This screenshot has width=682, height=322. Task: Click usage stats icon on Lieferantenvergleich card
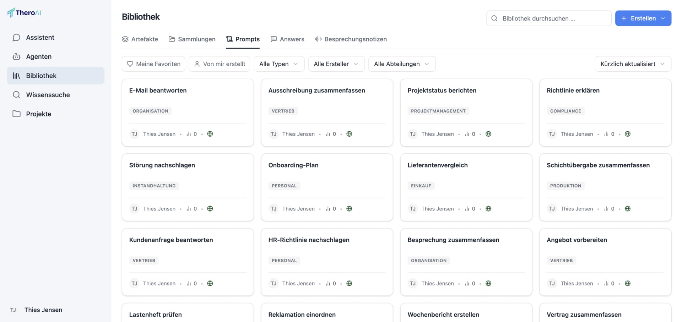(x=467, y=209)
